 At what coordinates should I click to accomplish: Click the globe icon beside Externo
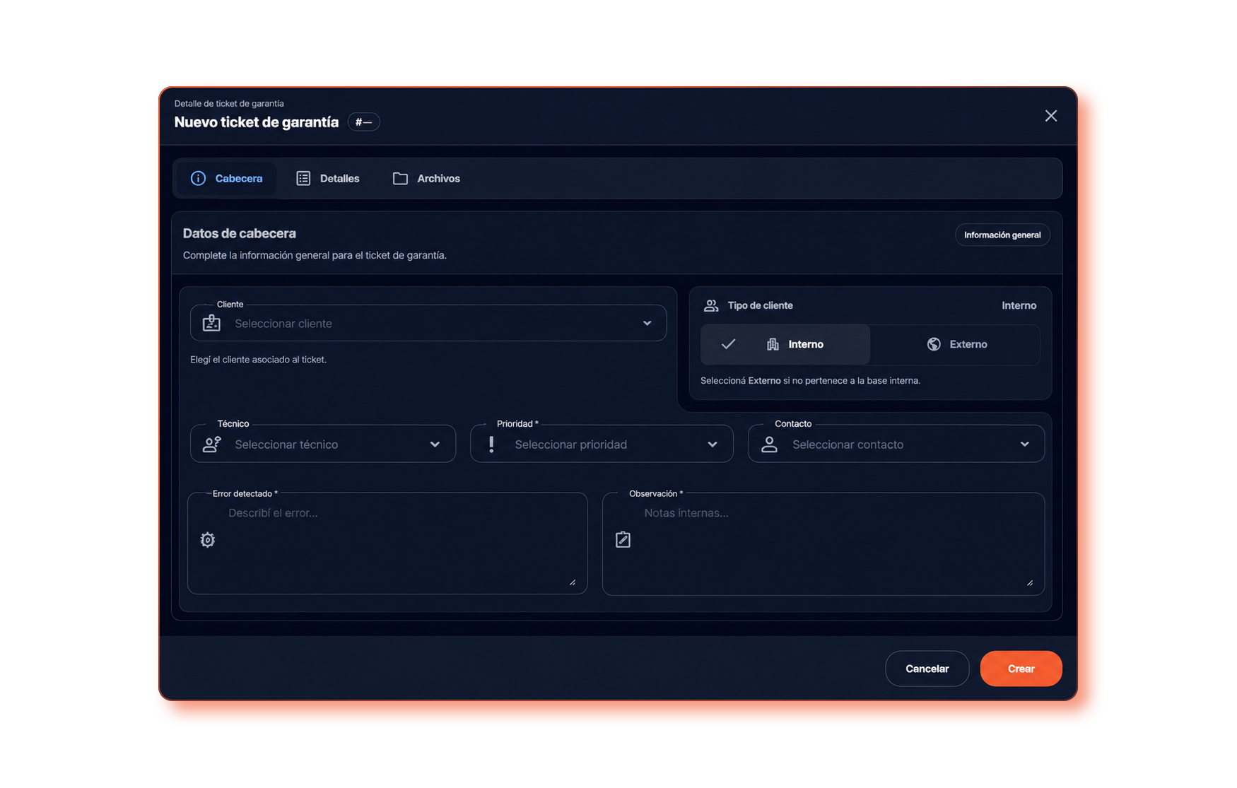(934, 344)
